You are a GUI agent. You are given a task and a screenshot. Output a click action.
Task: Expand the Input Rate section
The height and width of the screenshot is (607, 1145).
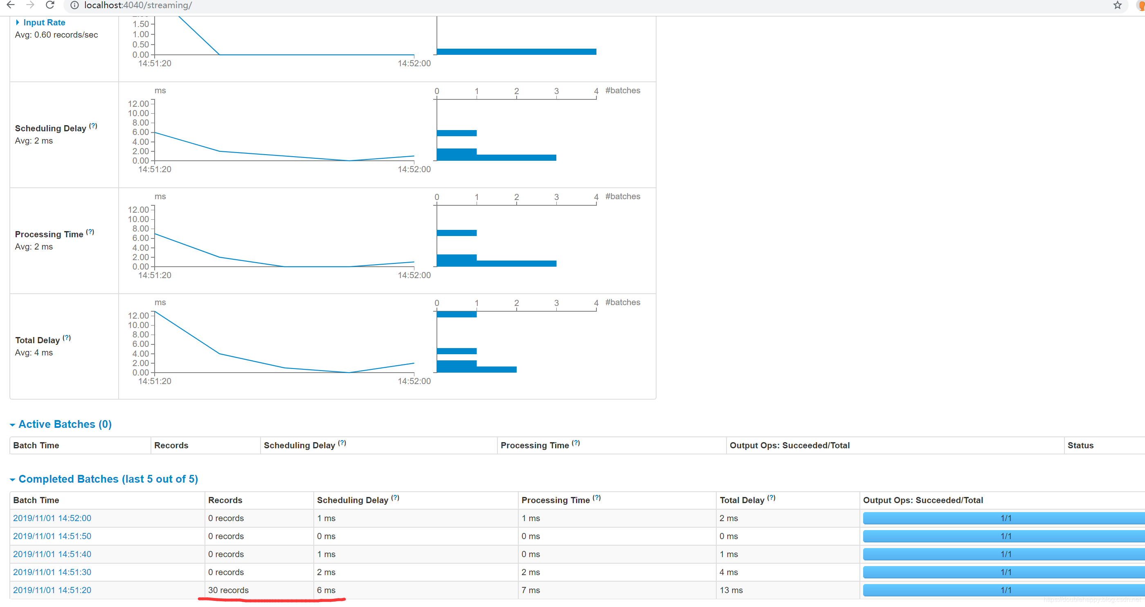tap(43, 22)
